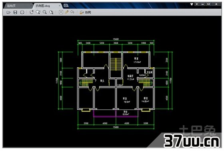Click the yellow central staircase in plan
Viewport: 224px width, 151px height.
coord(116,64)
